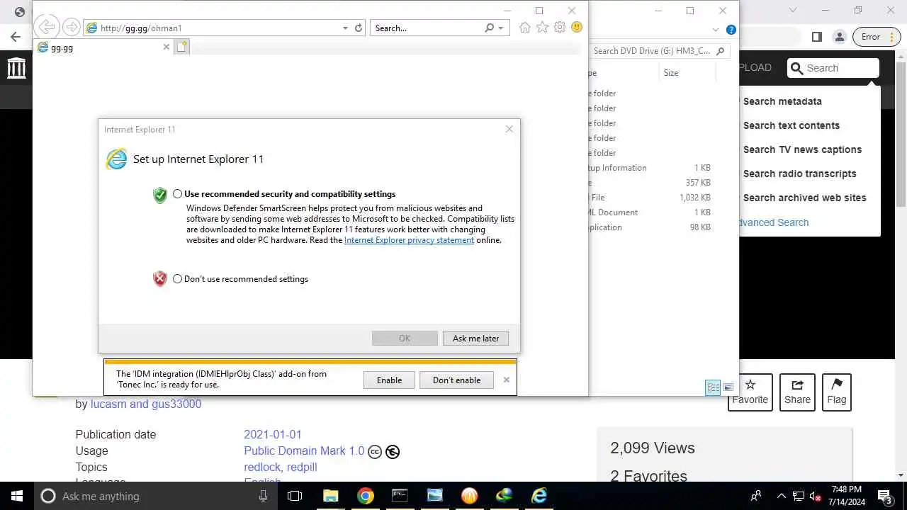
Task: Select Use recommended security and compatibility settings
Action: (x=177, y=194)
